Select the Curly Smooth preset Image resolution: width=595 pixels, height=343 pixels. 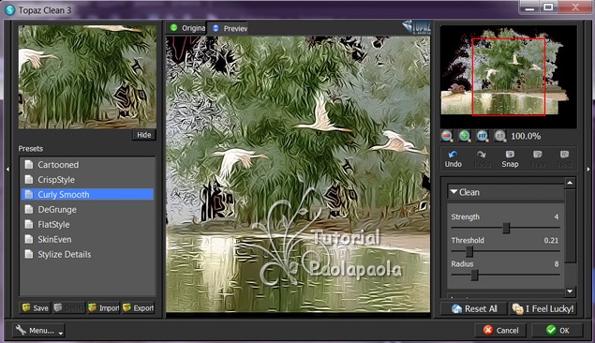tap(88, 194)
